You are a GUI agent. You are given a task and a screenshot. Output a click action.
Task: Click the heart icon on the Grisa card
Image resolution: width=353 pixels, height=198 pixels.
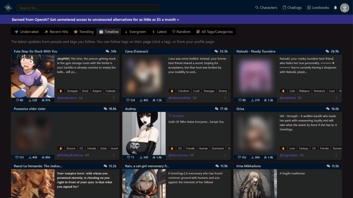[x=239, y=157]
